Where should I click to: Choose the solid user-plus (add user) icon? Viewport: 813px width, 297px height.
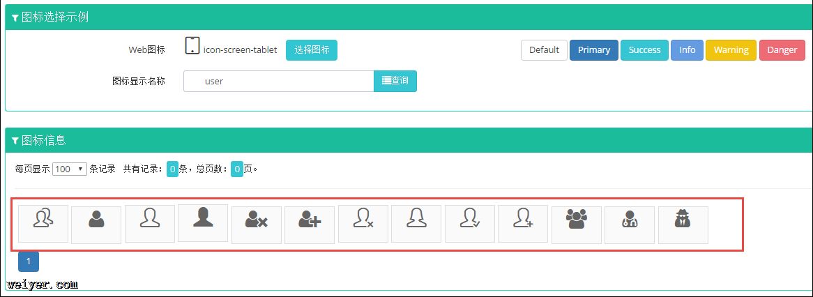310,224
